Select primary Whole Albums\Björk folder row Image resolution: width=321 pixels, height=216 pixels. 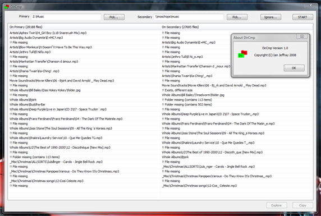point(23,100)
